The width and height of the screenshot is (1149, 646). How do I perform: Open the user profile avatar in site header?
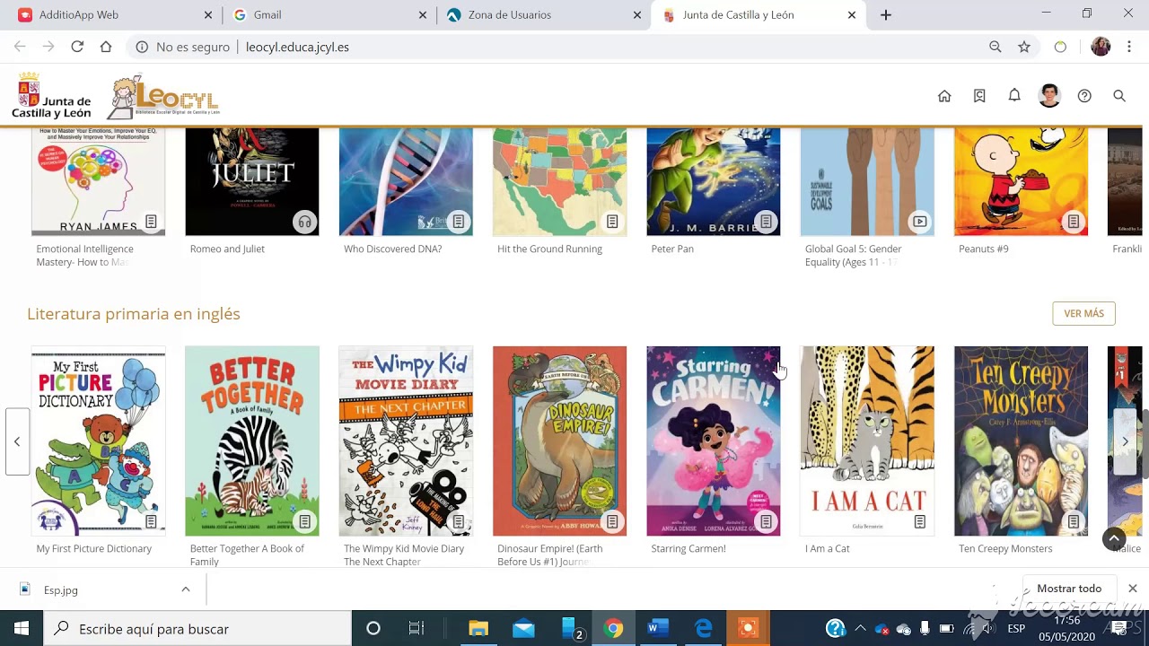[1049, 96]
